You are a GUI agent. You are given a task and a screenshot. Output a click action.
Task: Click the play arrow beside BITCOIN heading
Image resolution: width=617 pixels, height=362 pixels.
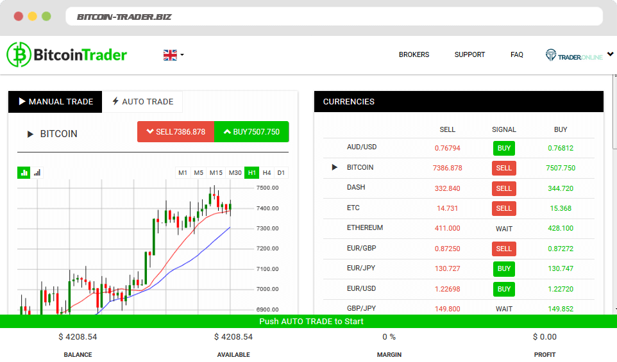[x=30, y=134]
